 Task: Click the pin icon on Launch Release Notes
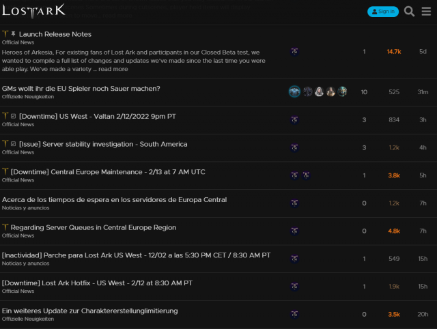pyautogui.click(x=14, y=34)
